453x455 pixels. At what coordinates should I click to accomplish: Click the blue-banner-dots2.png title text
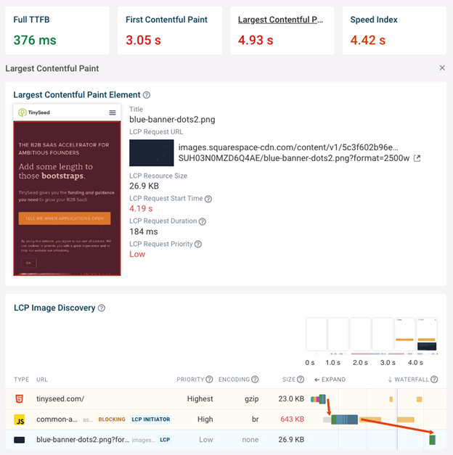(172, 120)
